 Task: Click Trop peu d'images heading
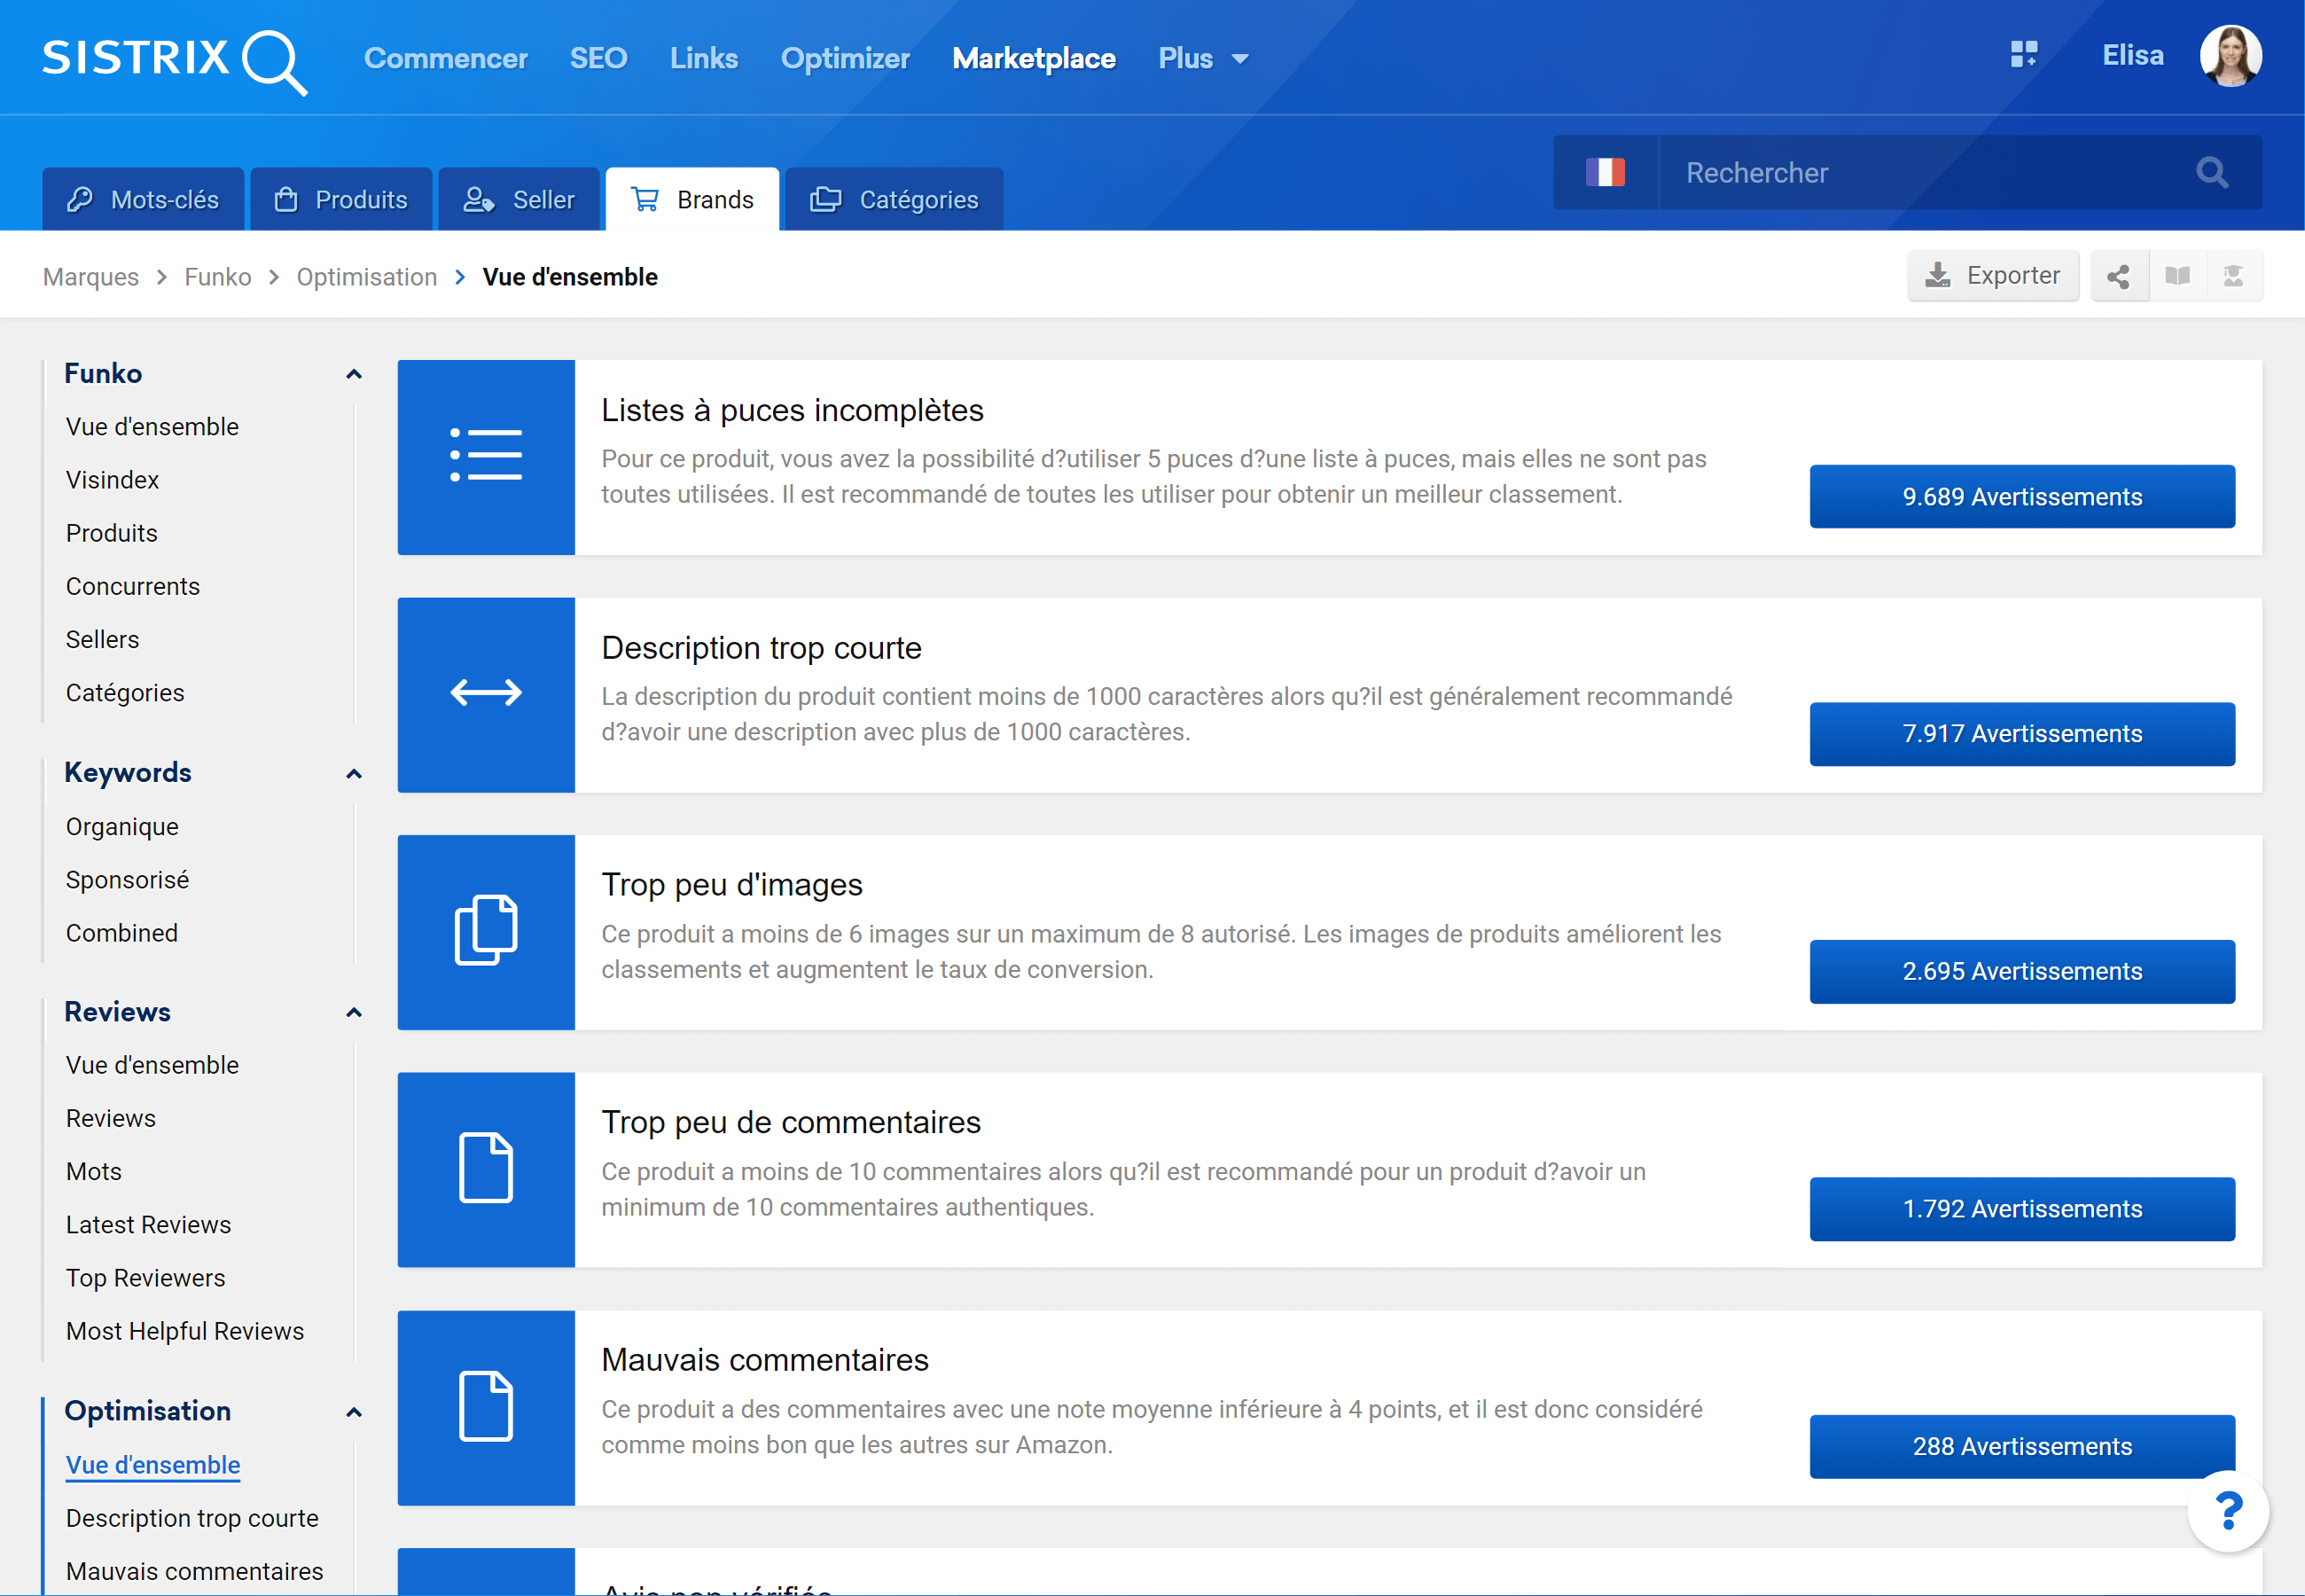731,886
